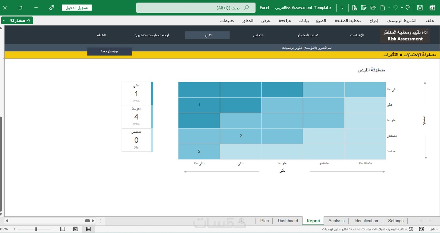Image resolution: width=440 pixels, height=233 pixels.
Task: Click the 85% zoom level text
Action: click(4, 229)
